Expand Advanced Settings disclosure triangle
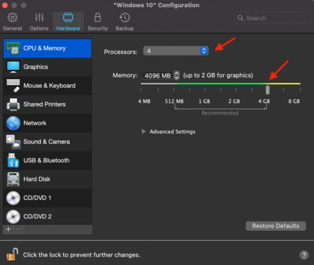 (x=143, y=132)
